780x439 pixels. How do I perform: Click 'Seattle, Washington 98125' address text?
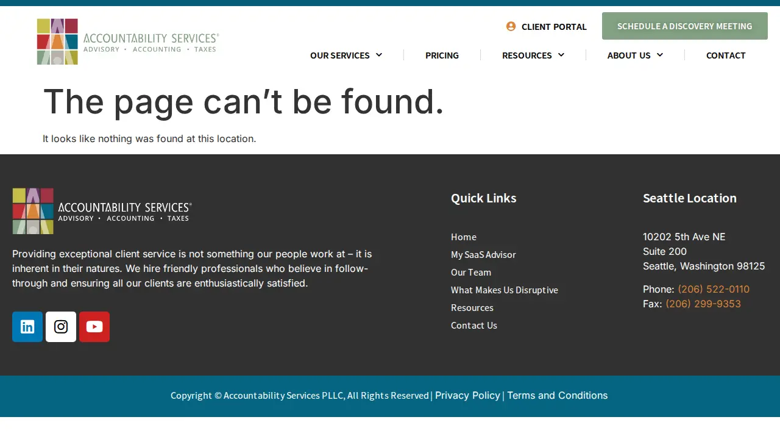pos(704,266)
